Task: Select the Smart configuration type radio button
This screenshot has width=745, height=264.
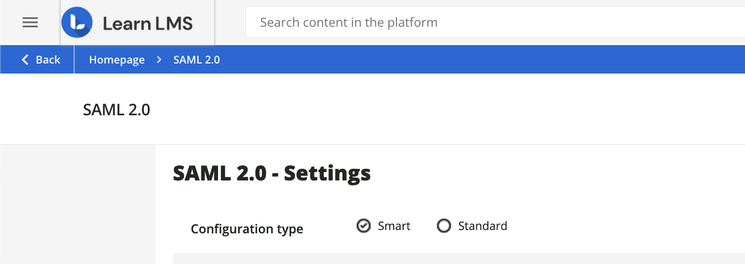Action: tap(364, 226)
